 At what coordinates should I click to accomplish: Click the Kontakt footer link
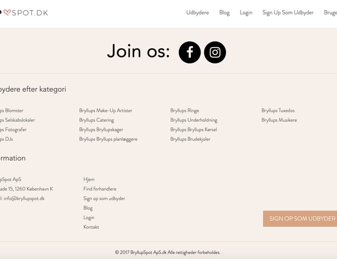(91, 227)
